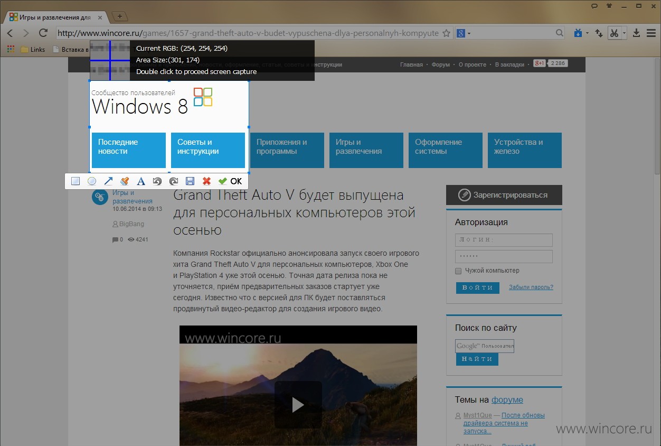Viewport: 661px width, 446px height.
Task: Confirm capture with OK button
Action: click(x=230, y=181)
